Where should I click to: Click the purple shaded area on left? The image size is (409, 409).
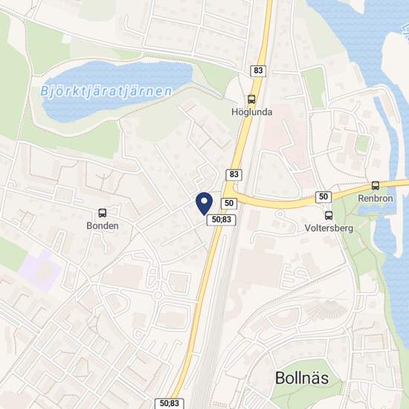pyautogui.click(x=40, y=270)
